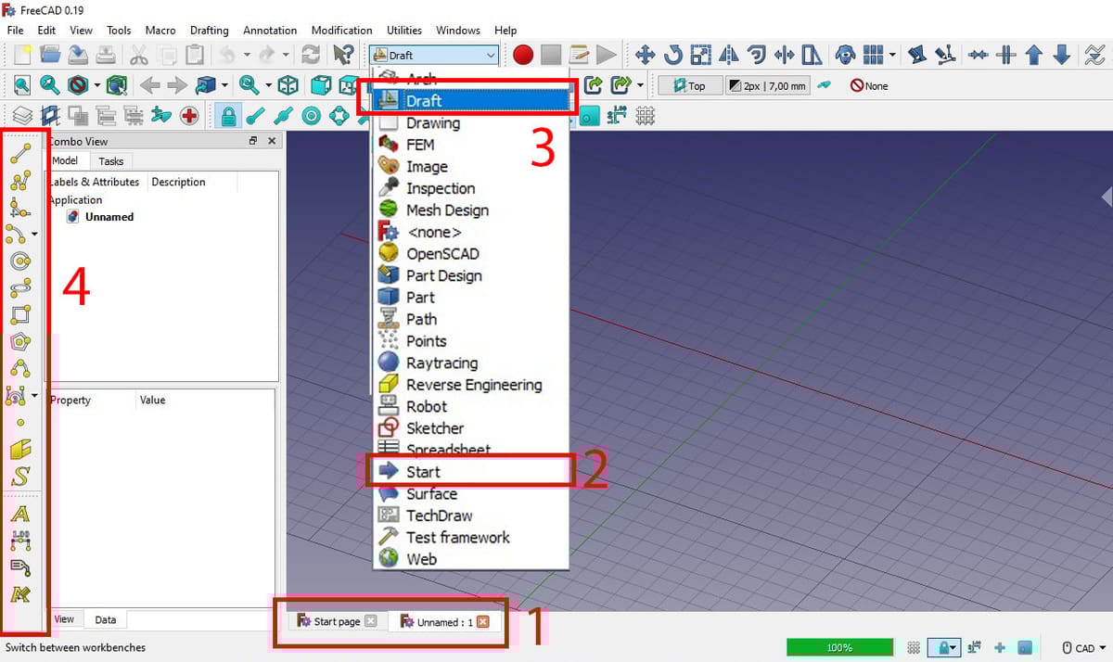Open the workbench selector combo box
This screenshot has width=1113, height=662.
point(434,56)
